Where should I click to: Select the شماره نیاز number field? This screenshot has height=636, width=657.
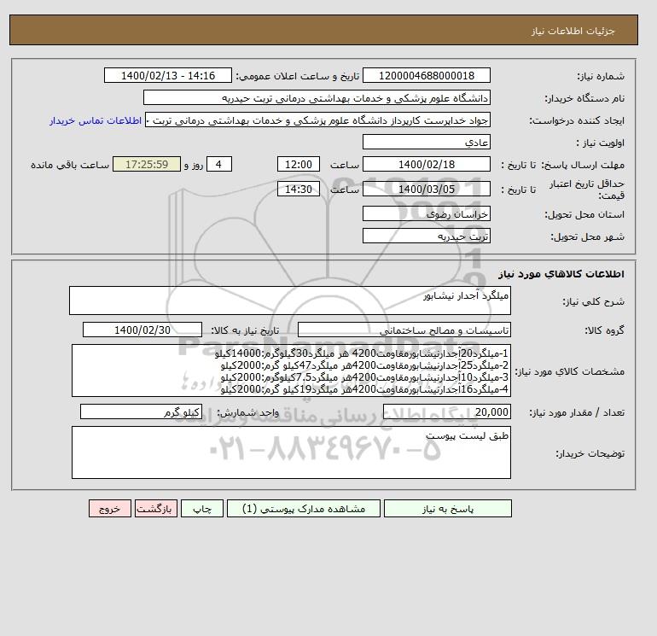pos(426,75)
